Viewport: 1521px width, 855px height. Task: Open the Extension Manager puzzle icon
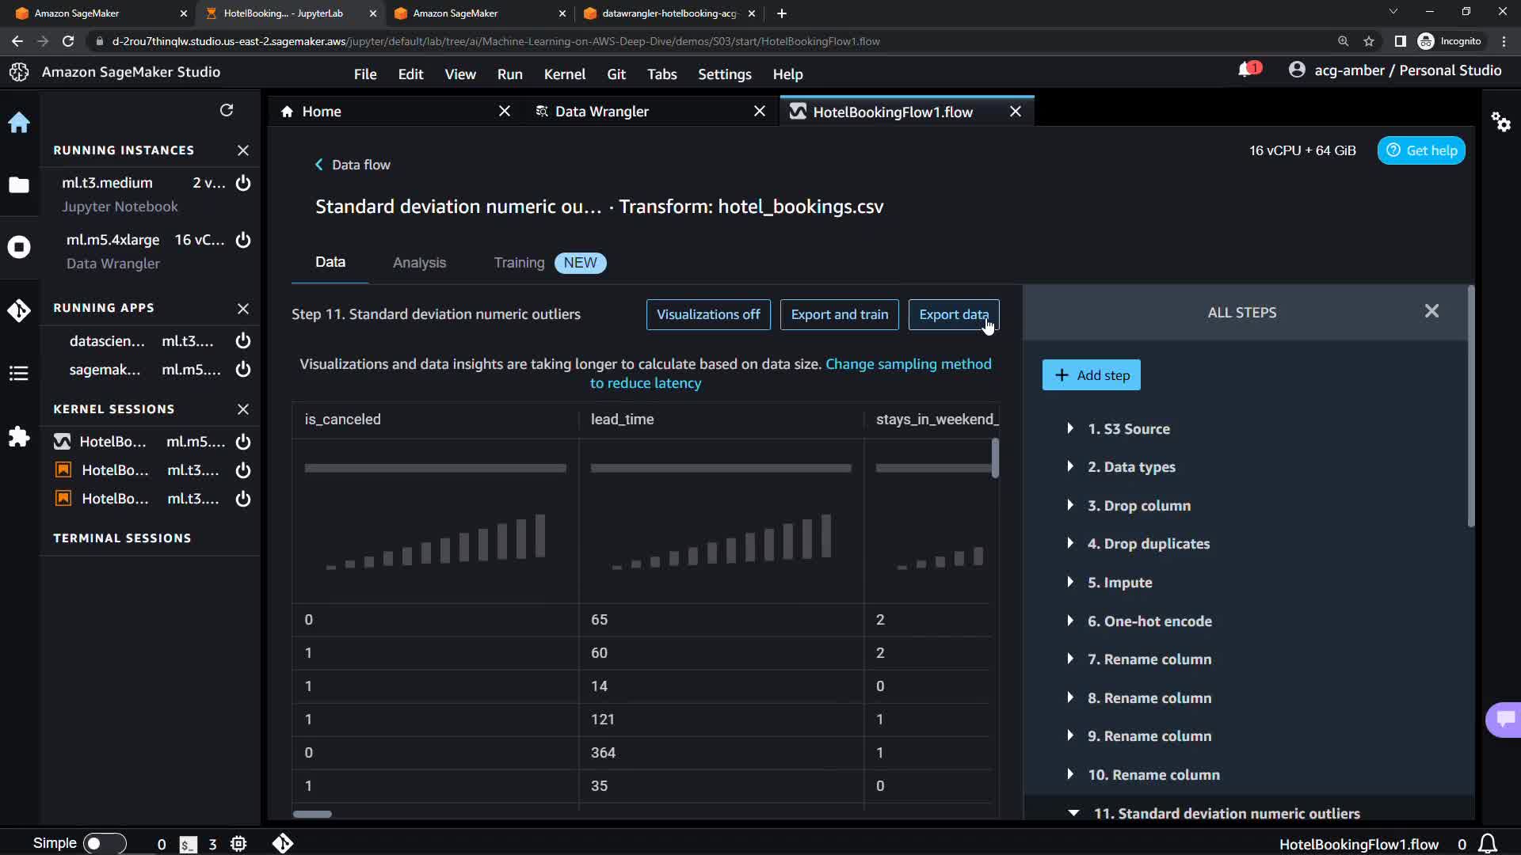19,437
